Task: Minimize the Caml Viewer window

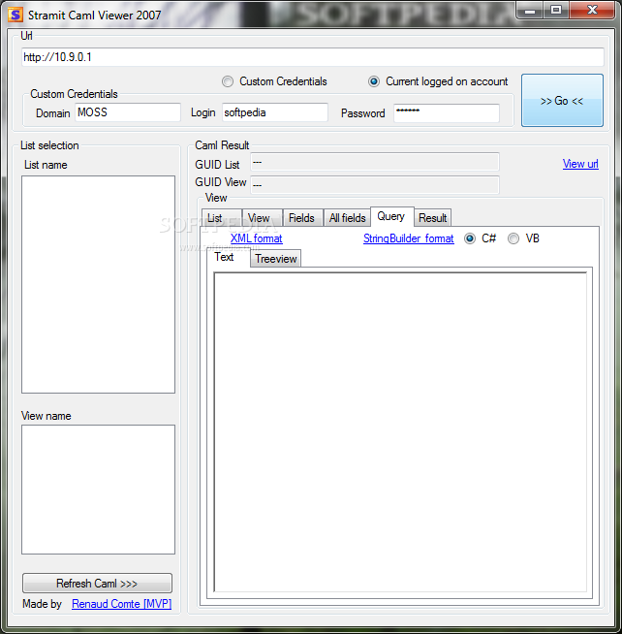Action: point(530,11)
